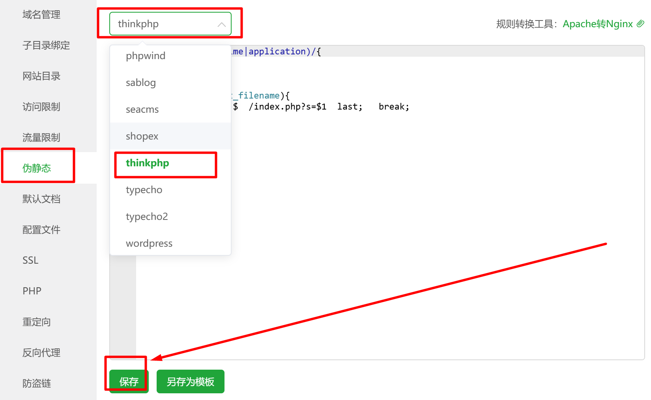Choose sablog rewrite template
Viewport: 651px width, 400px height.
pyautogui.click(x=141, y=83)
